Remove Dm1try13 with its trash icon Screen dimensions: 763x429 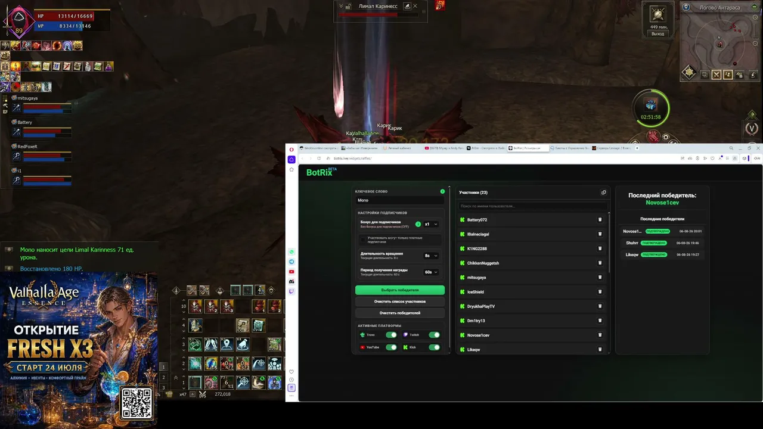pos(600,321)
